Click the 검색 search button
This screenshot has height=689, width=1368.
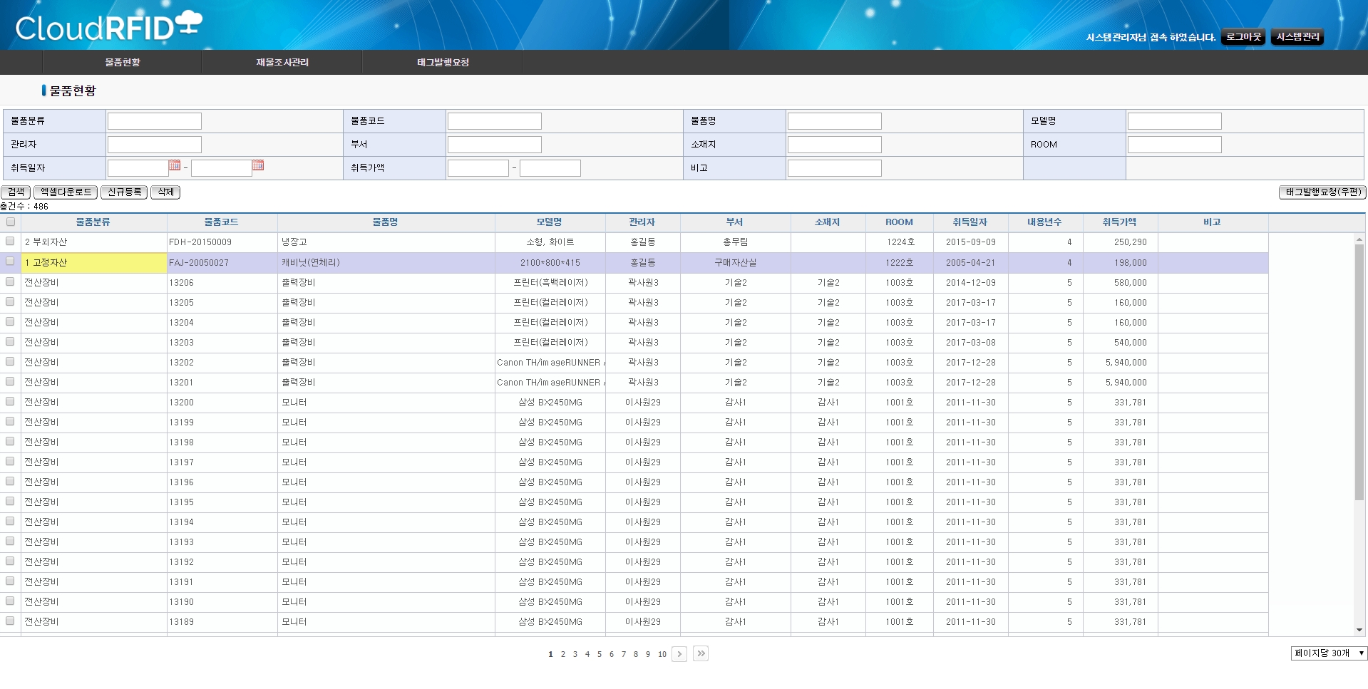(16, 192)
